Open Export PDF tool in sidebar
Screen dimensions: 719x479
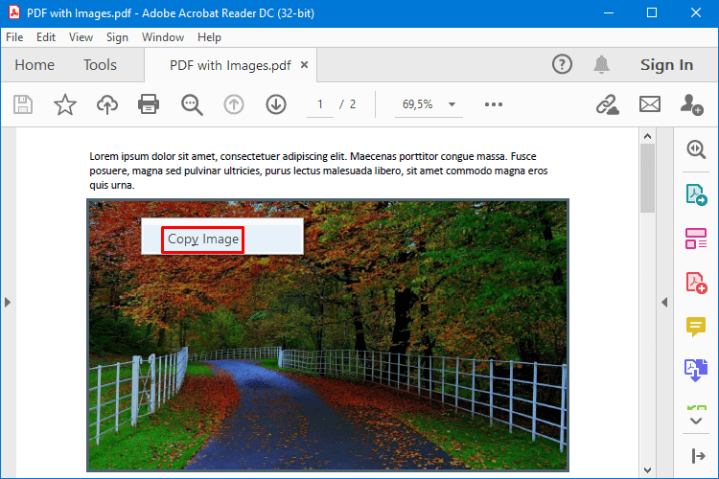696,194
